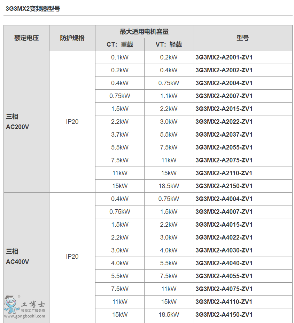Click CT value 15kW for A4150

(120, 315)
